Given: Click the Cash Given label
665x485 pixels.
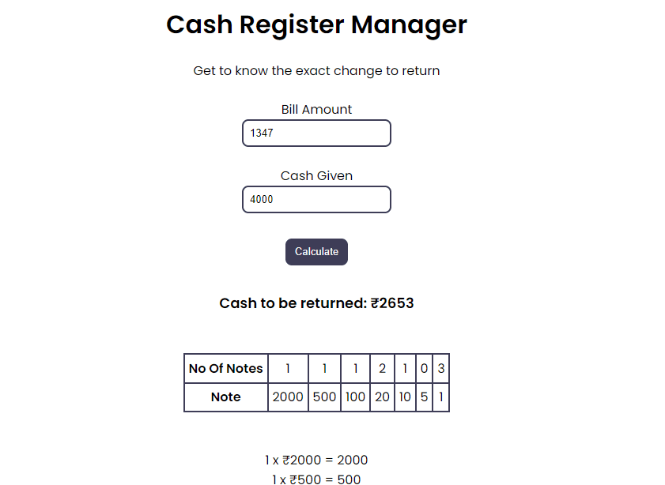Looking at the screenshot, I should point(316,175).
